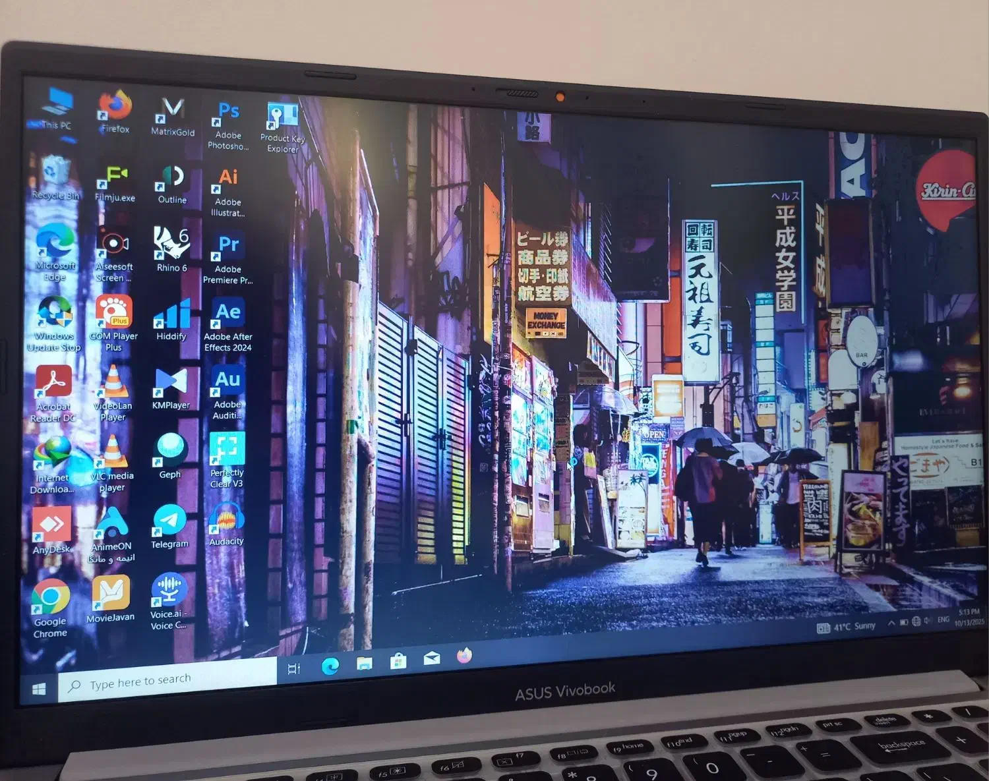Viewport: 989px width, 781px height.
Task: Select the Product Key Explorer shortcut
Action: (x=283, y=128)
